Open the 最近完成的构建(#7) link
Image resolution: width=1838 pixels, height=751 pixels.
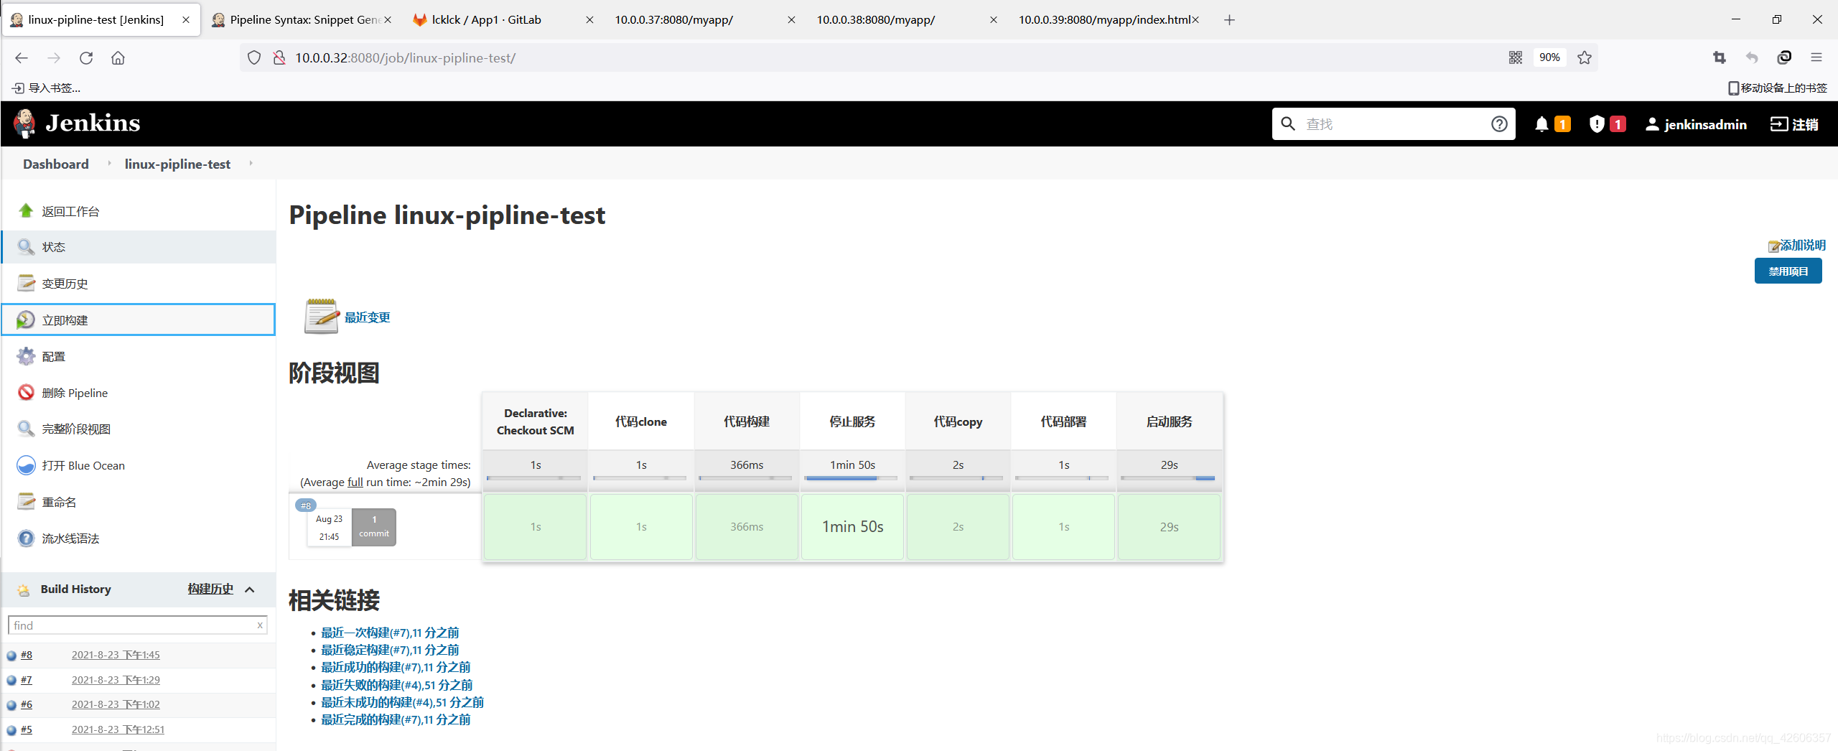[396, 719]
